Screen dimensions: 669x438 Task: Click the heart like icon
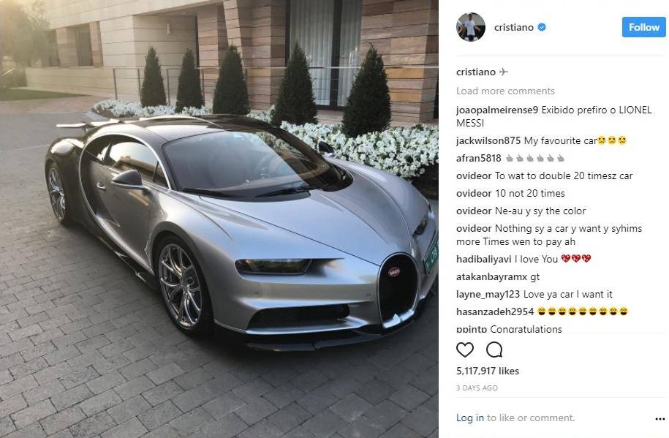click(x=464, y=350)
